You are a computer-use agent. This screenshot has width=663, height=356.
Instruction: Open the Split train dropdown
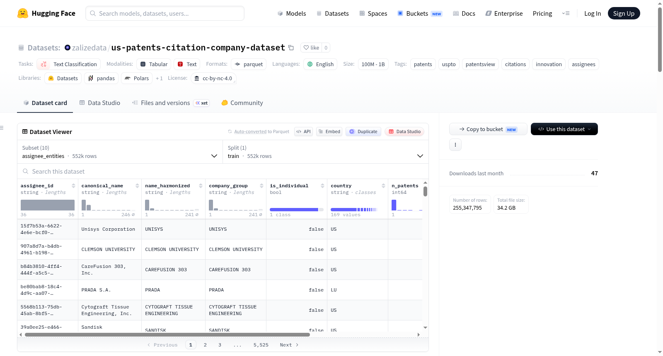[325, 152]
